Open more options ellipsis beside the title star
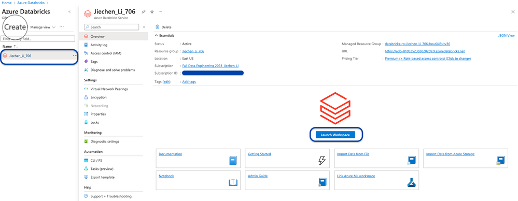 click(x=161, y=11)
